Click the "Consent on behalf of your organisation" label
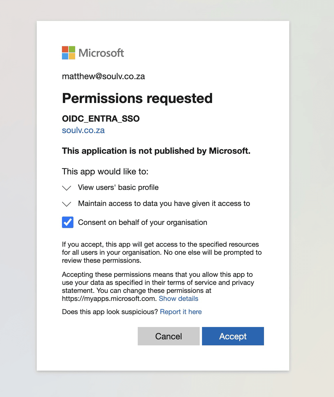The width and height of the screenshot is (334, 397). (x=143, y=223)
